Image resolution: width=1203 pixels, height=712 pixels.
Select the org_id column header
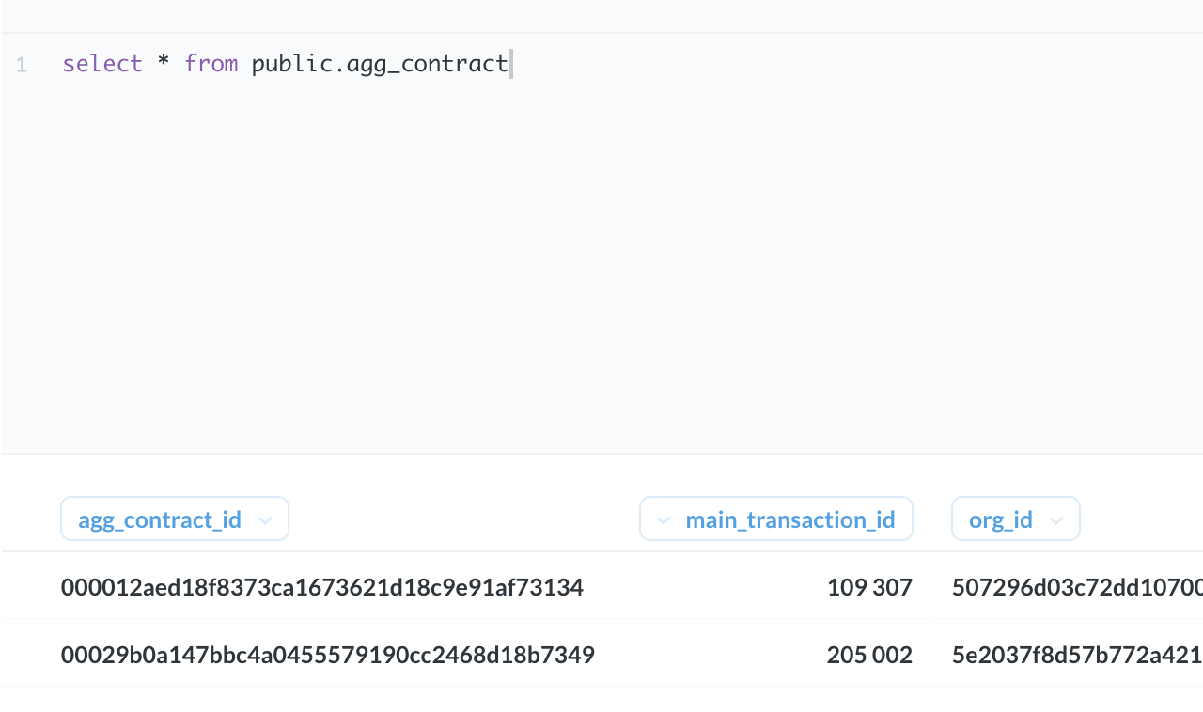point(1001,519)
